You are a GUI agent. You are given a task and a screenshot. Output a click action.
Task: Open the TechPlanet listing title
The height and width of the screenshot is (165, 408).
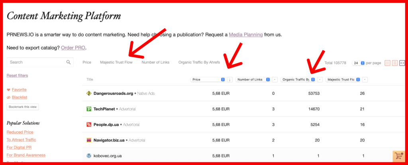[104, 109]
